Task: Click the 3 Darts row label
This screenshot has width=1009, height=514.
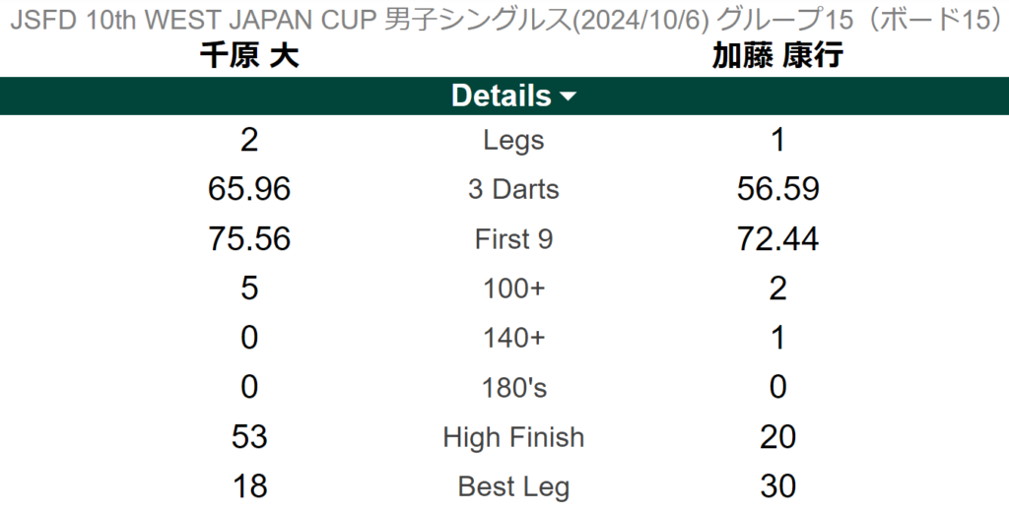Action: point(513,190)
